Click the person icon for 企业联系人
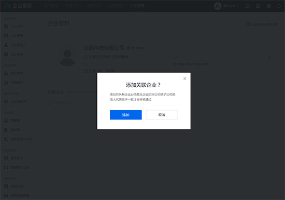 point(6,45)
